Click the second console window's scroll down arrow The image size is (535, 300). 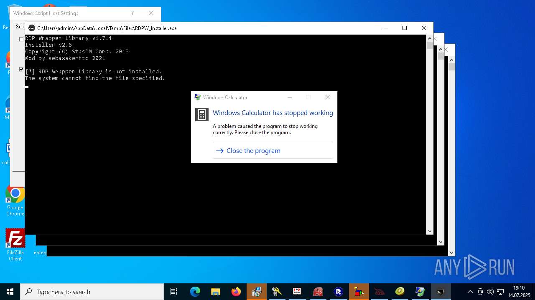click(441, 242)
